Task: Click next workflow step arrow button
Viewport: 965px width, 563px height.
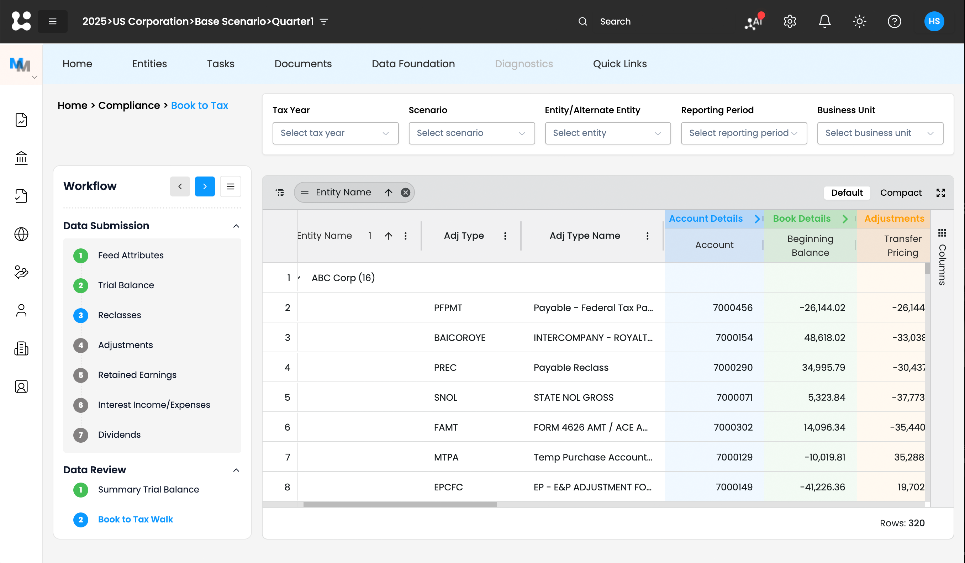Action: (x=205, y=186)
